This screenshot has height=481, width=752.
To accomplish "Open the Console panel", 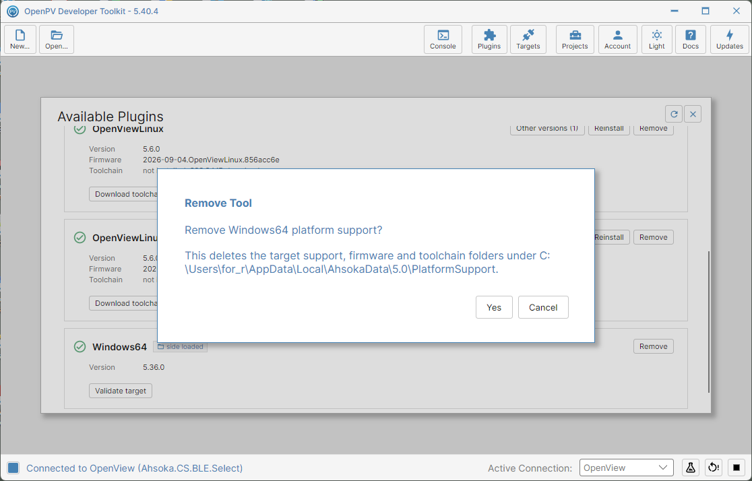I will 443,39.
